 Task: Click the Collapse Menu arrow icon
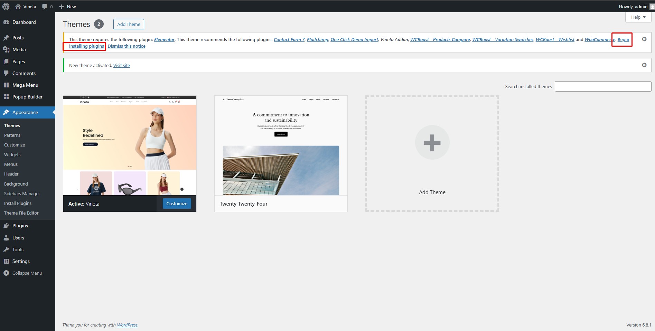coord(6,273)
